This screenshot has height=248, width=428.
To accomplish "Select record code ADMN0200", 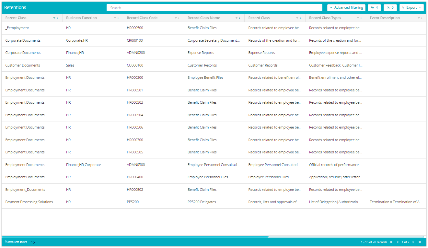I will coord(136,53).
